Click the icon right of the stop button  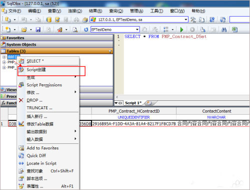click(202, 30)
